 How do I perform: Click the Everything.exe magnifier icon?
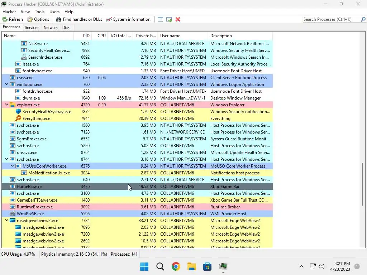pos(18,118)
